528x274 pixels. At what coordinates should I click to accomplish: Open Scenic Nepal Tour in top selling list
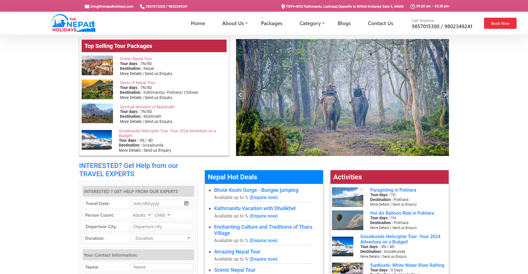(136, 59)
